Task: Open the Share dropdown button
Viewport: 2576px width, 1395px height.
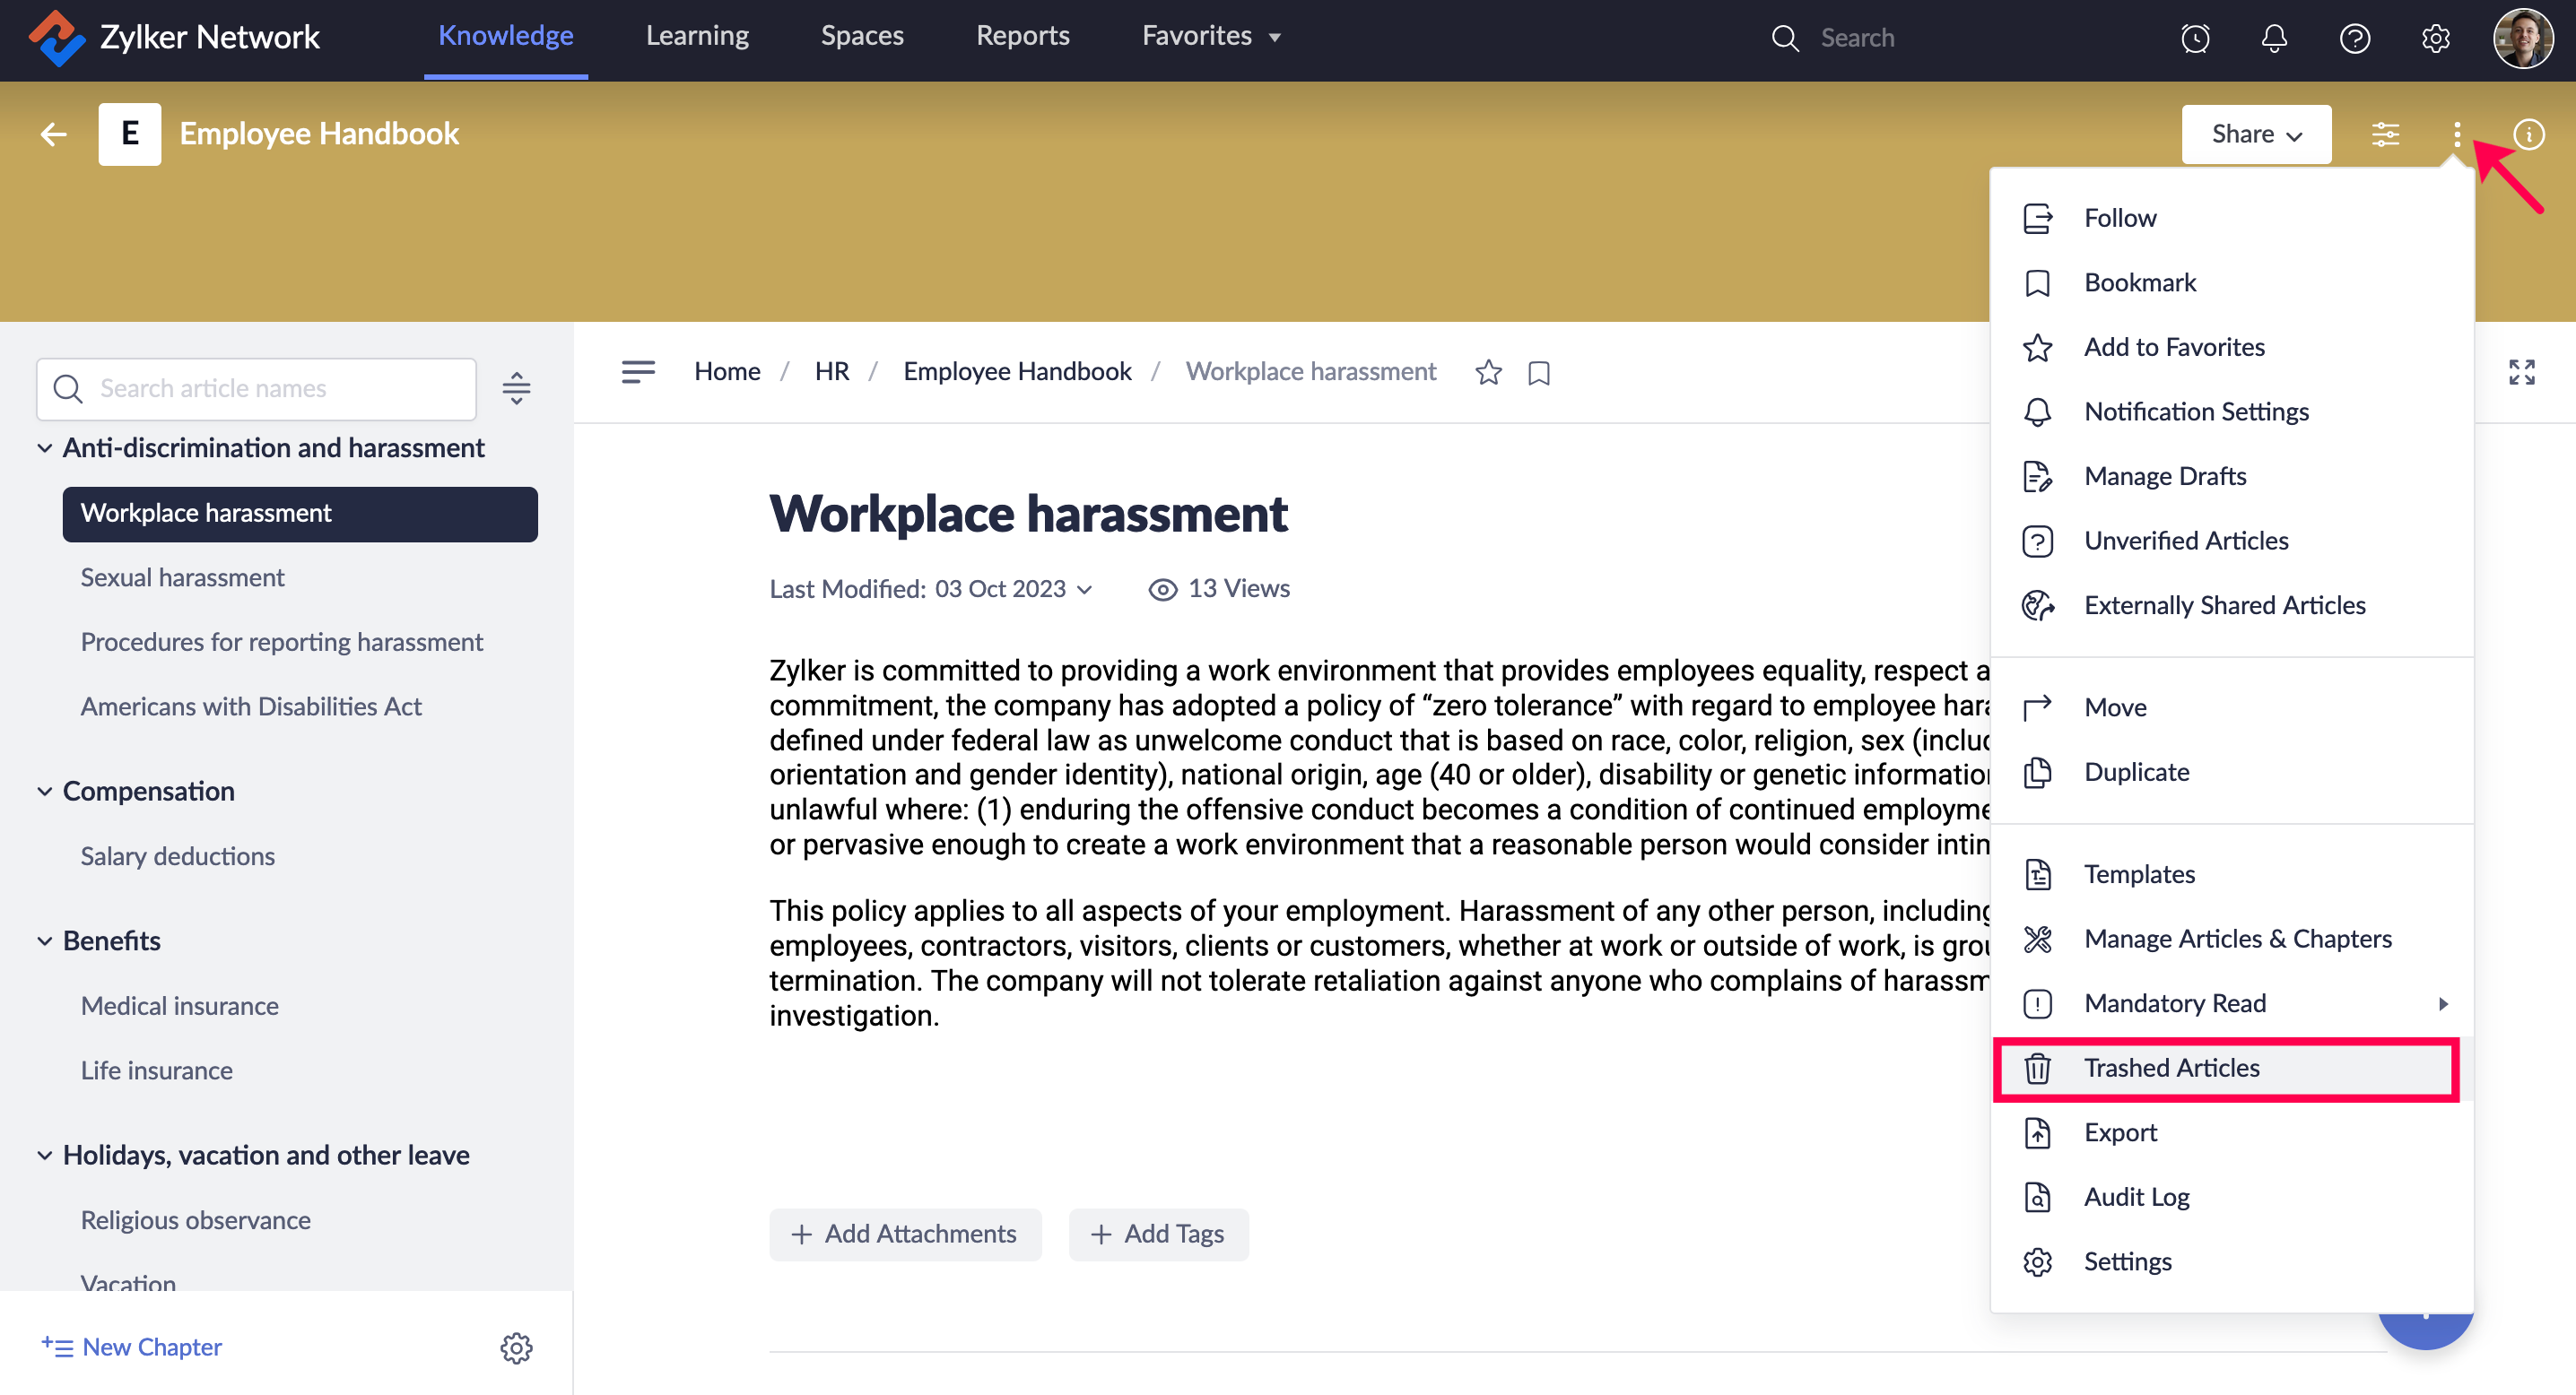Action: (2256, 134)
